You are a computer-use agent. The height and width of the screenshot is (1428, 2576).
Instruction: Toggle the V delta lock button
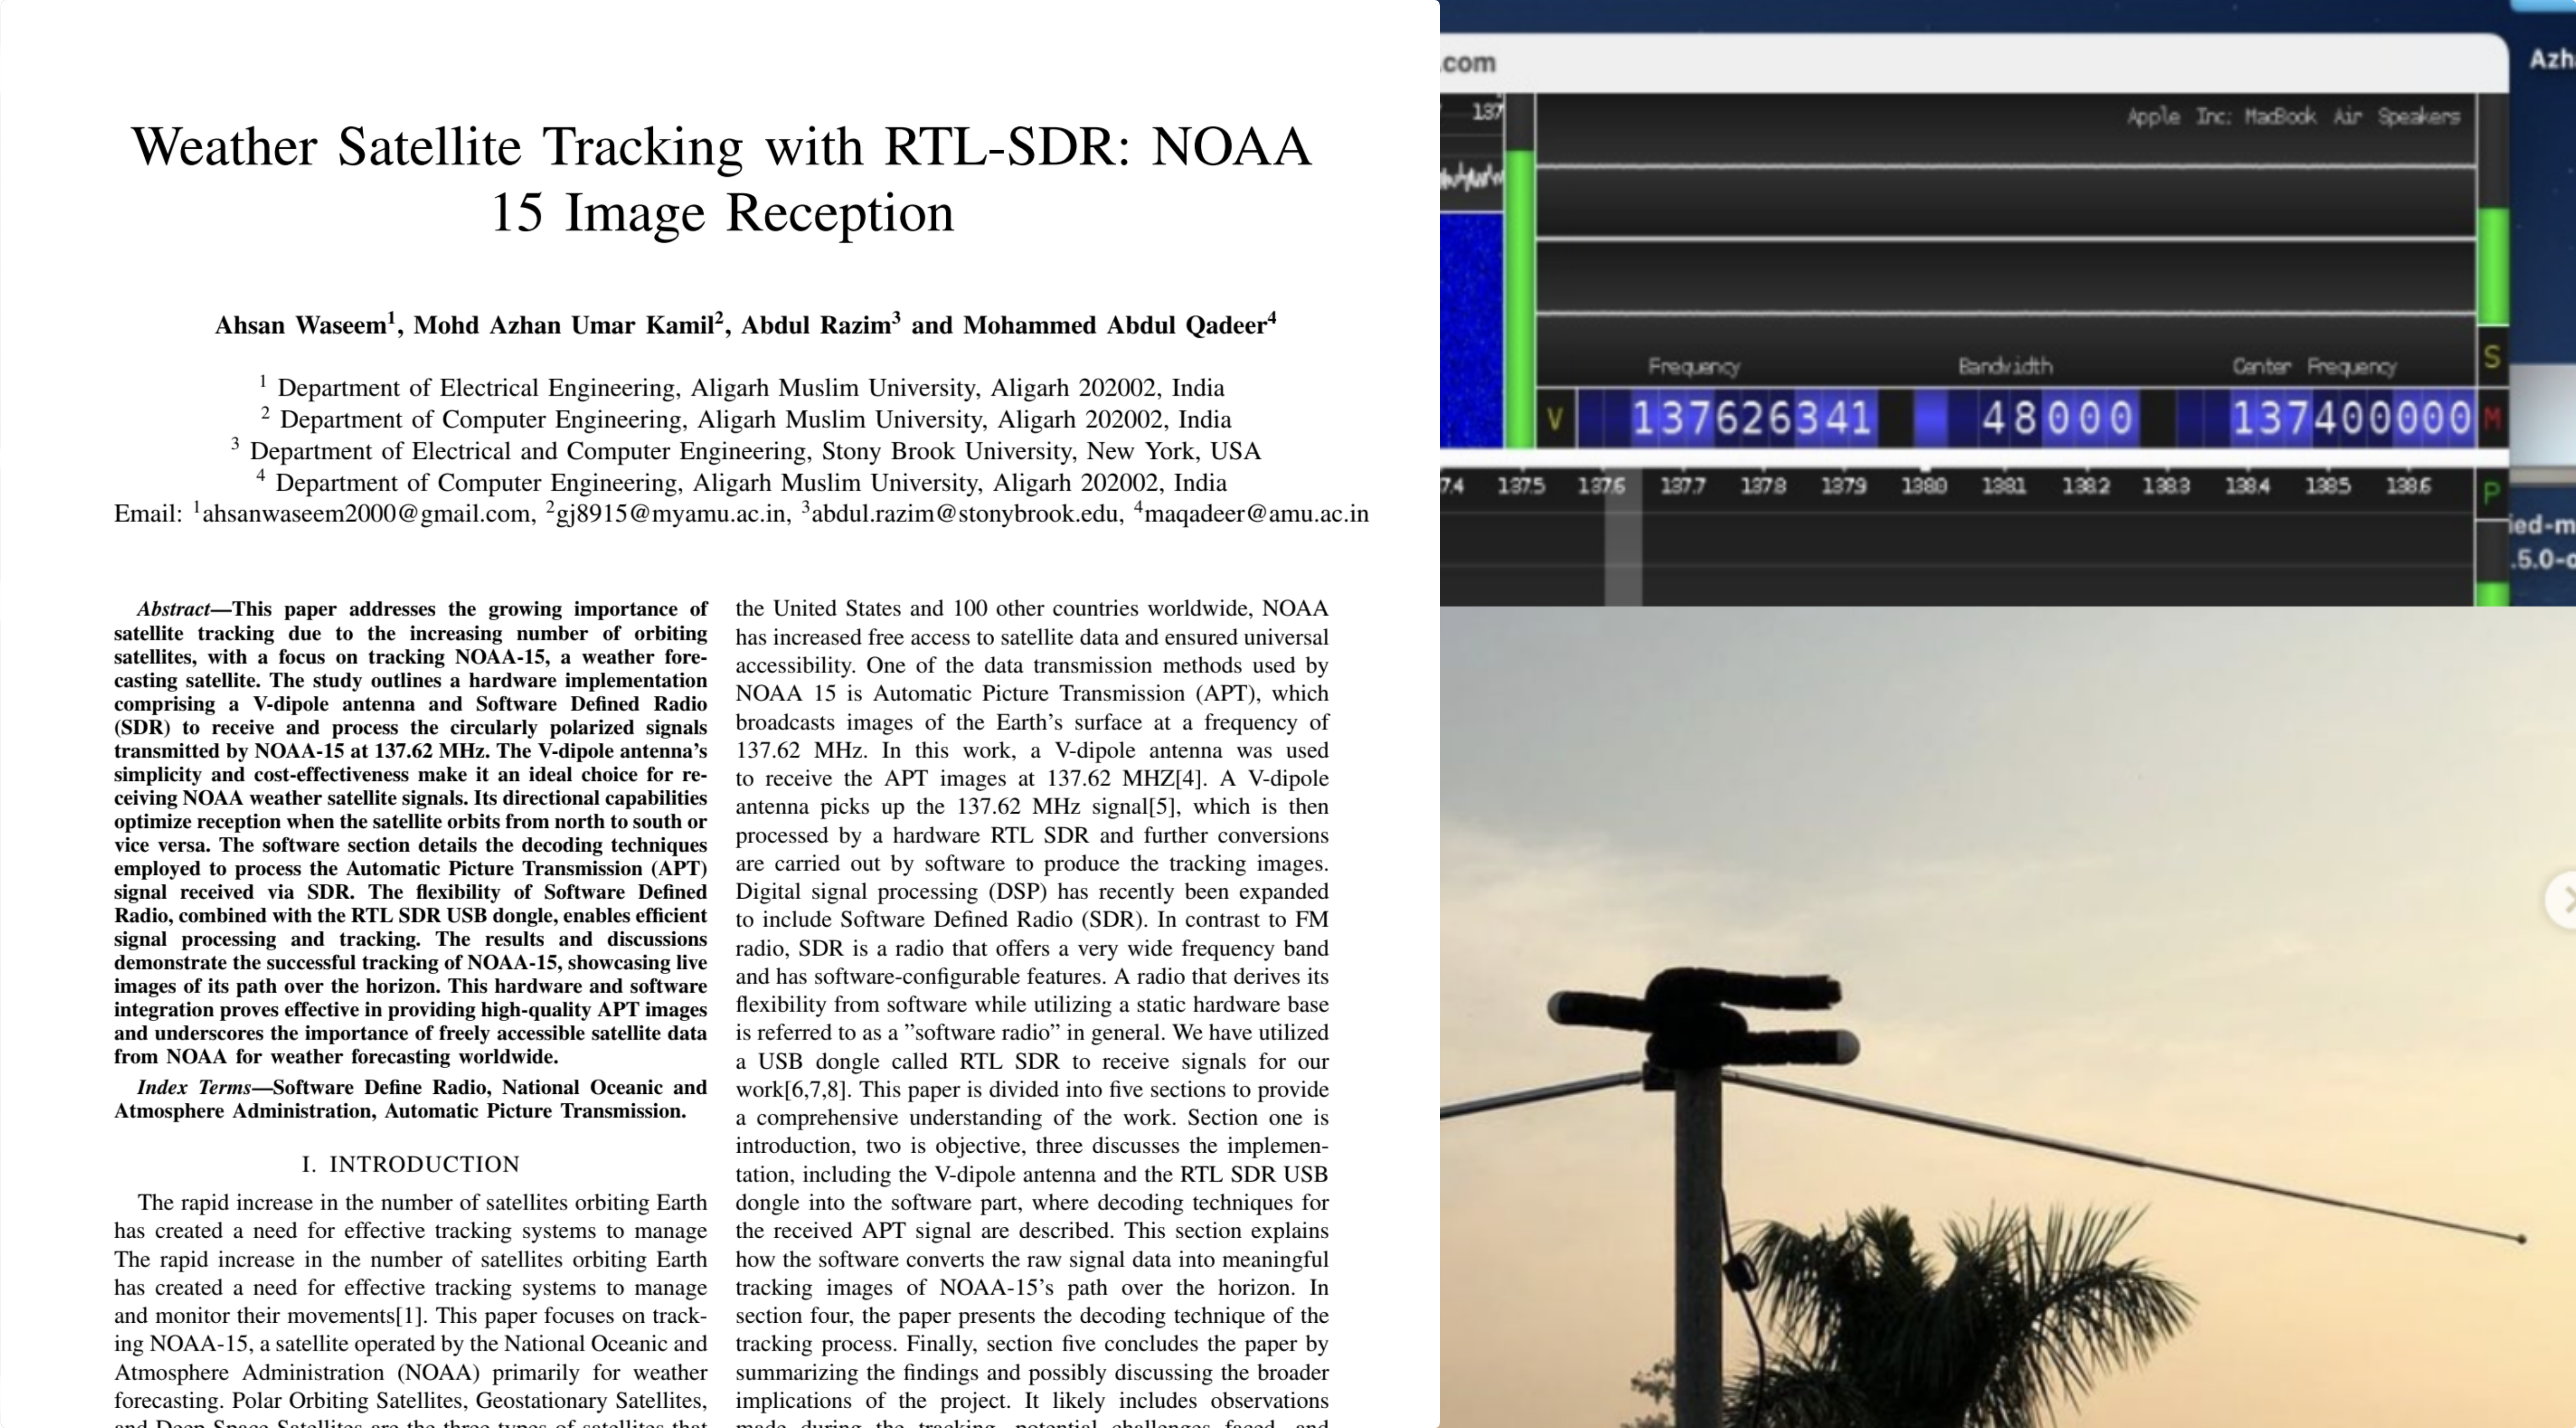1555,419
